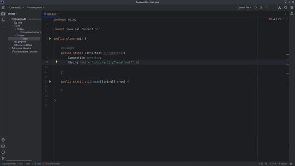
Task: Expand External Libraries node
Action: [9, 48]
